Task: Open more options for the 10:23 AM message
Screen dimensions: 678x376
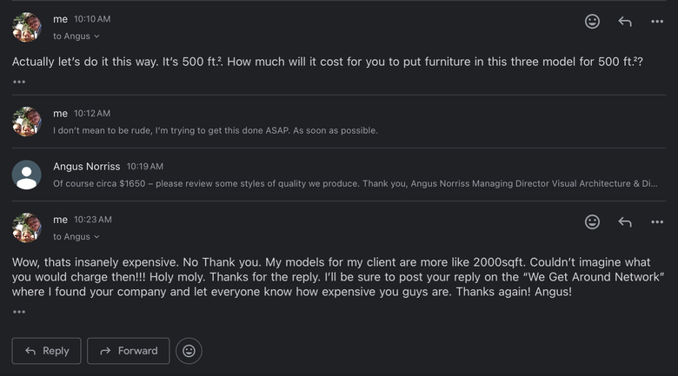Action: [657, 221]
